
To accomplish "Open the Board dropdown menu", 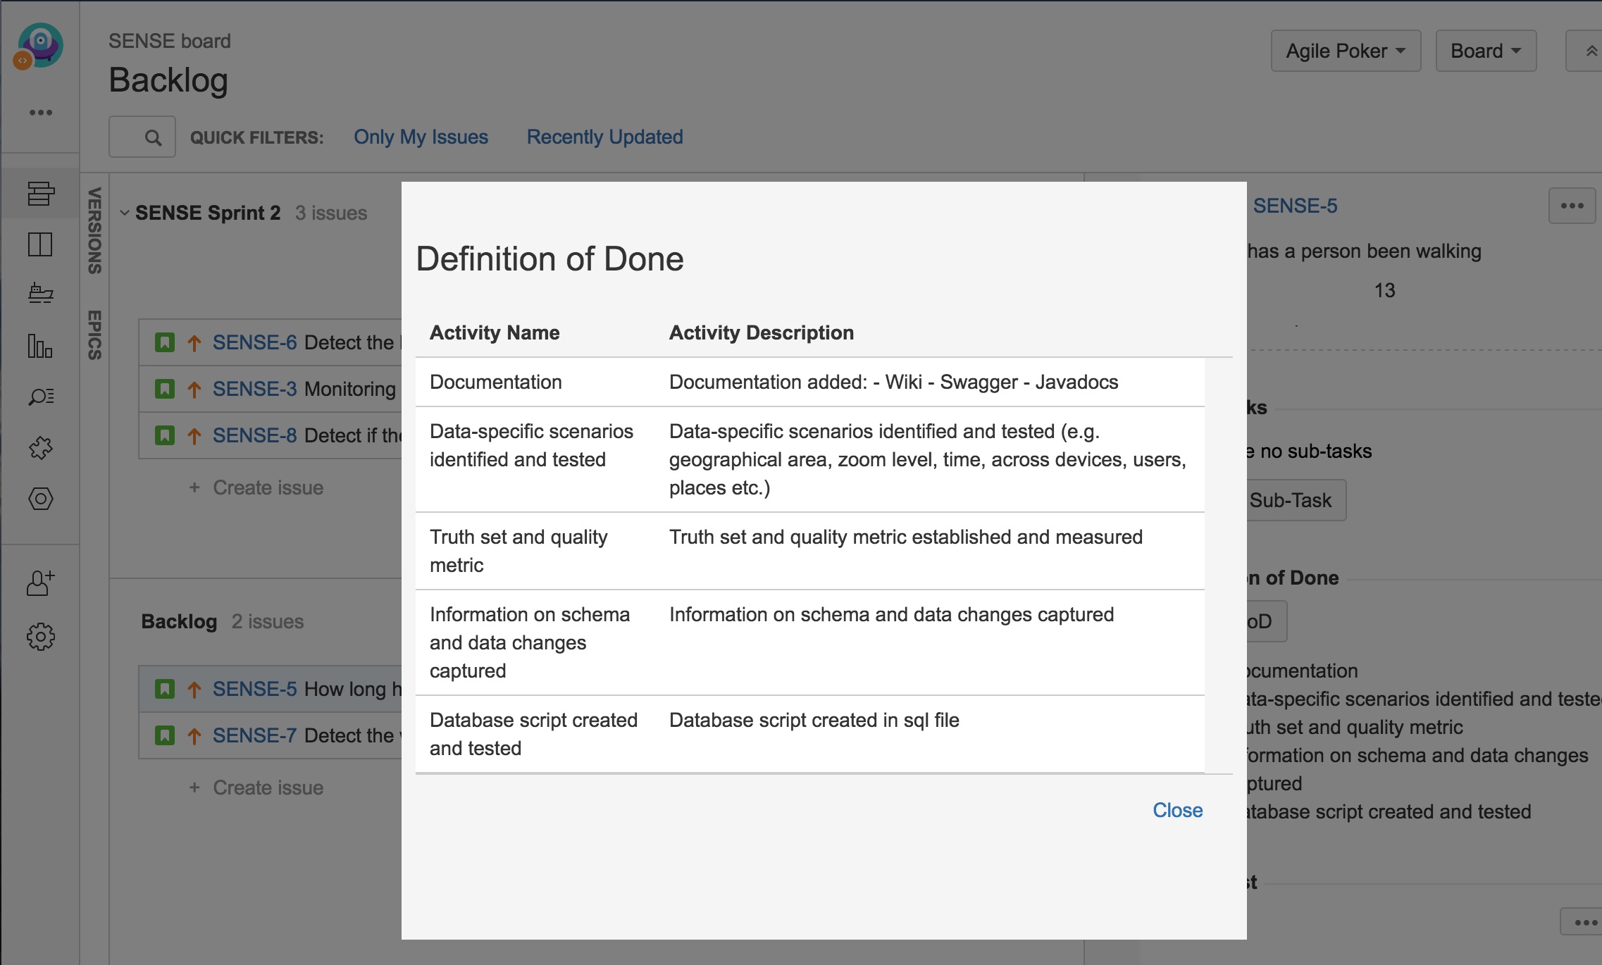I will click(1485, 51).
